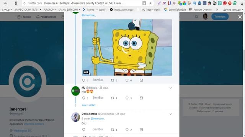Click the red music note extension icon
Viewport: 245px width, 137px height.
point(230,3)
